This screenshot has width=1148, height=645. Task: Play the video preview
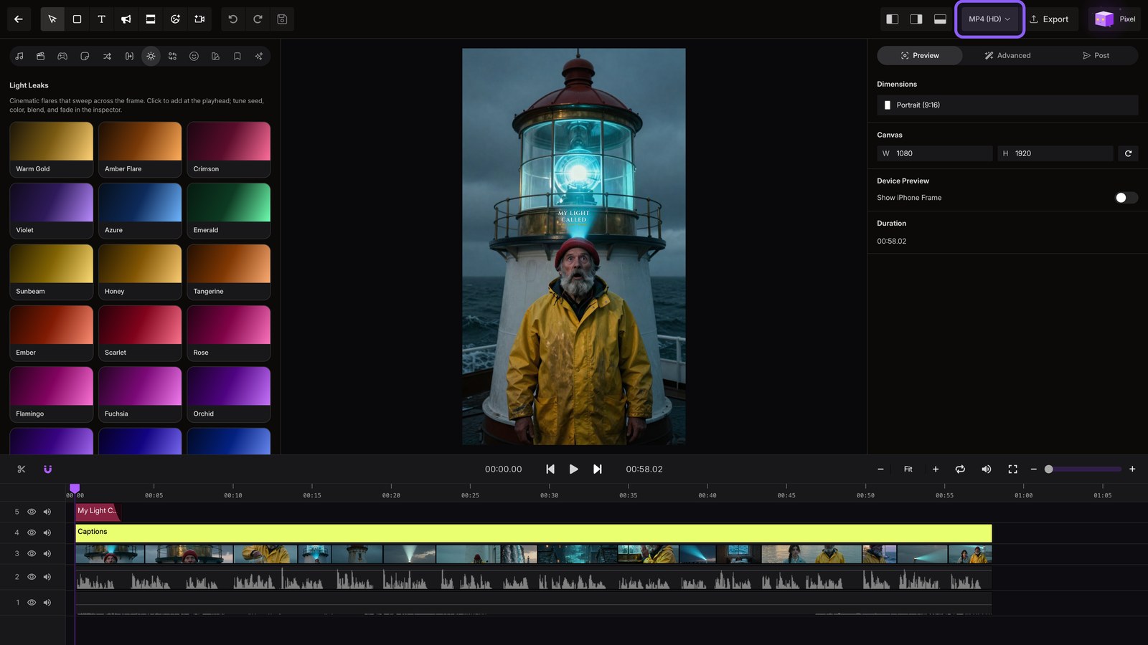point(573,469)
